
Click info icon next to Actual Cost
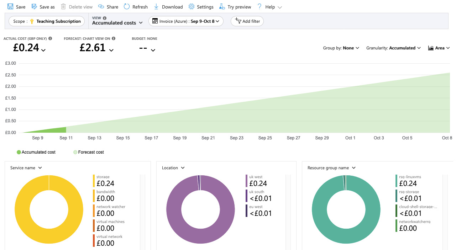50,38
